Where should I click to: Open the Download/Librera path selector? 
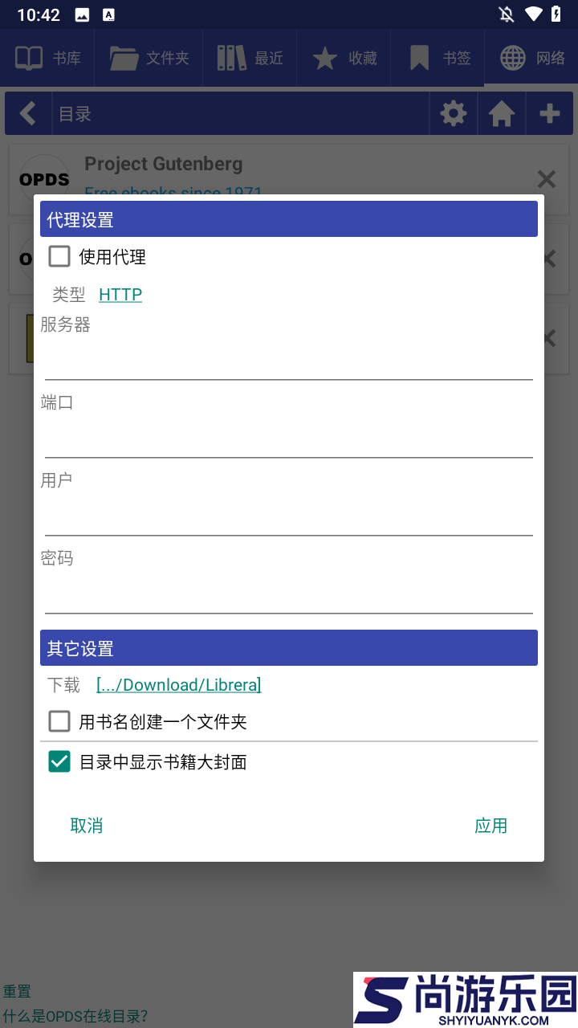pyautogui.click(x=178, y=684)
